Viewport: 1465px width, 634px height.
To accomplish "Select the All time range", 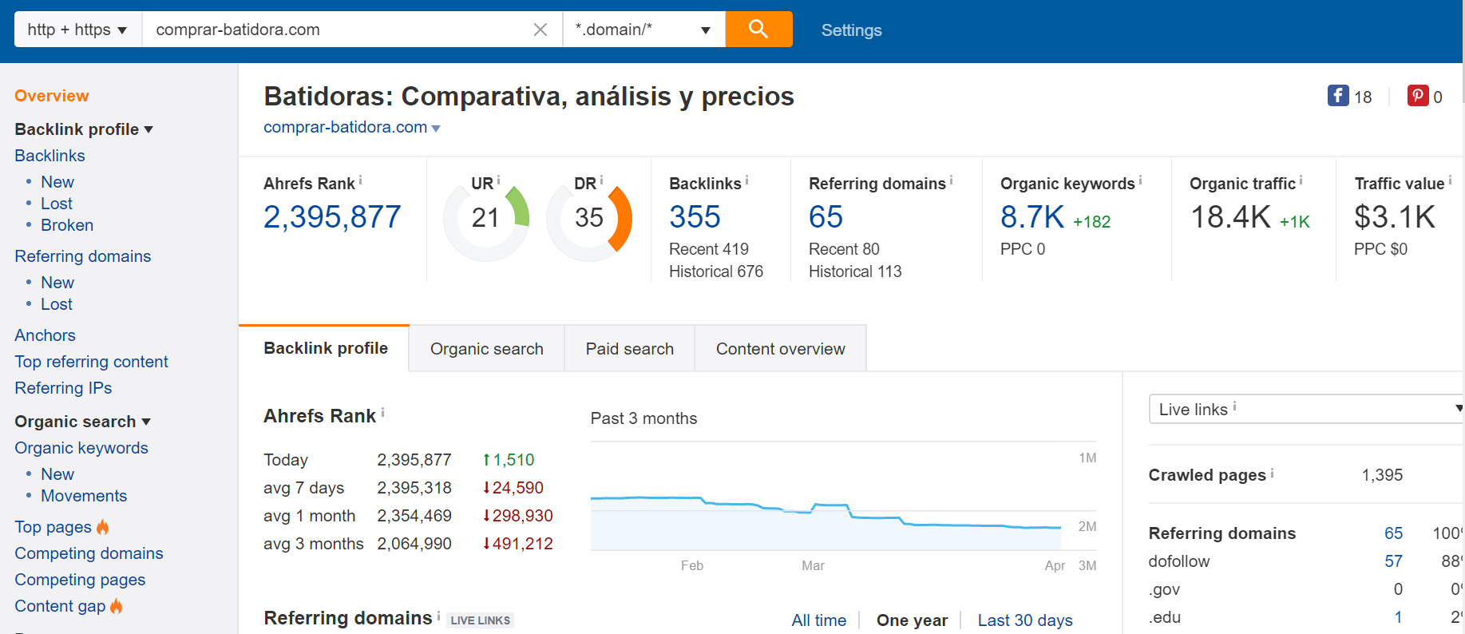I will pos(819,620).
